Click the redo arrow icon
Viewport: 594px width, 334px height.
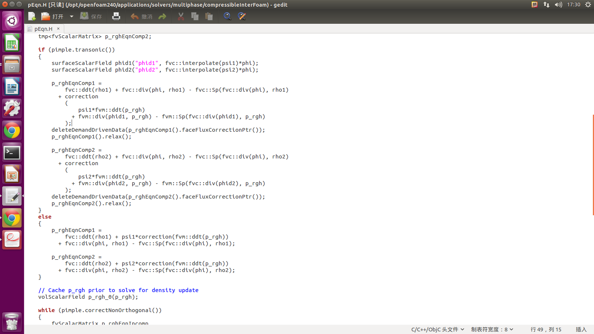(x=162, y=16)
